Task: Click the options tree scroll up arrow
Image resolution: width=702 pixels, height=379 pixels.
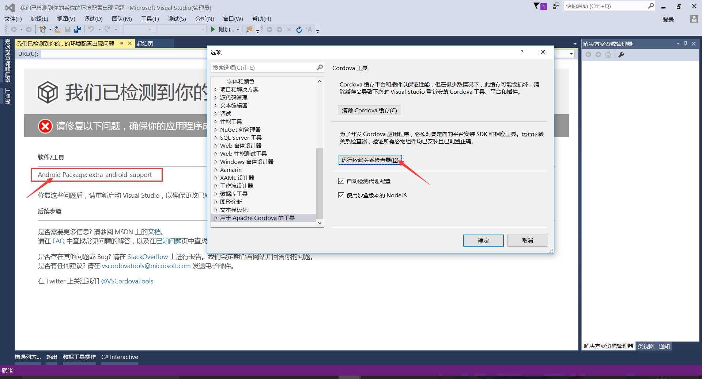Action: (x=320, y=81)
